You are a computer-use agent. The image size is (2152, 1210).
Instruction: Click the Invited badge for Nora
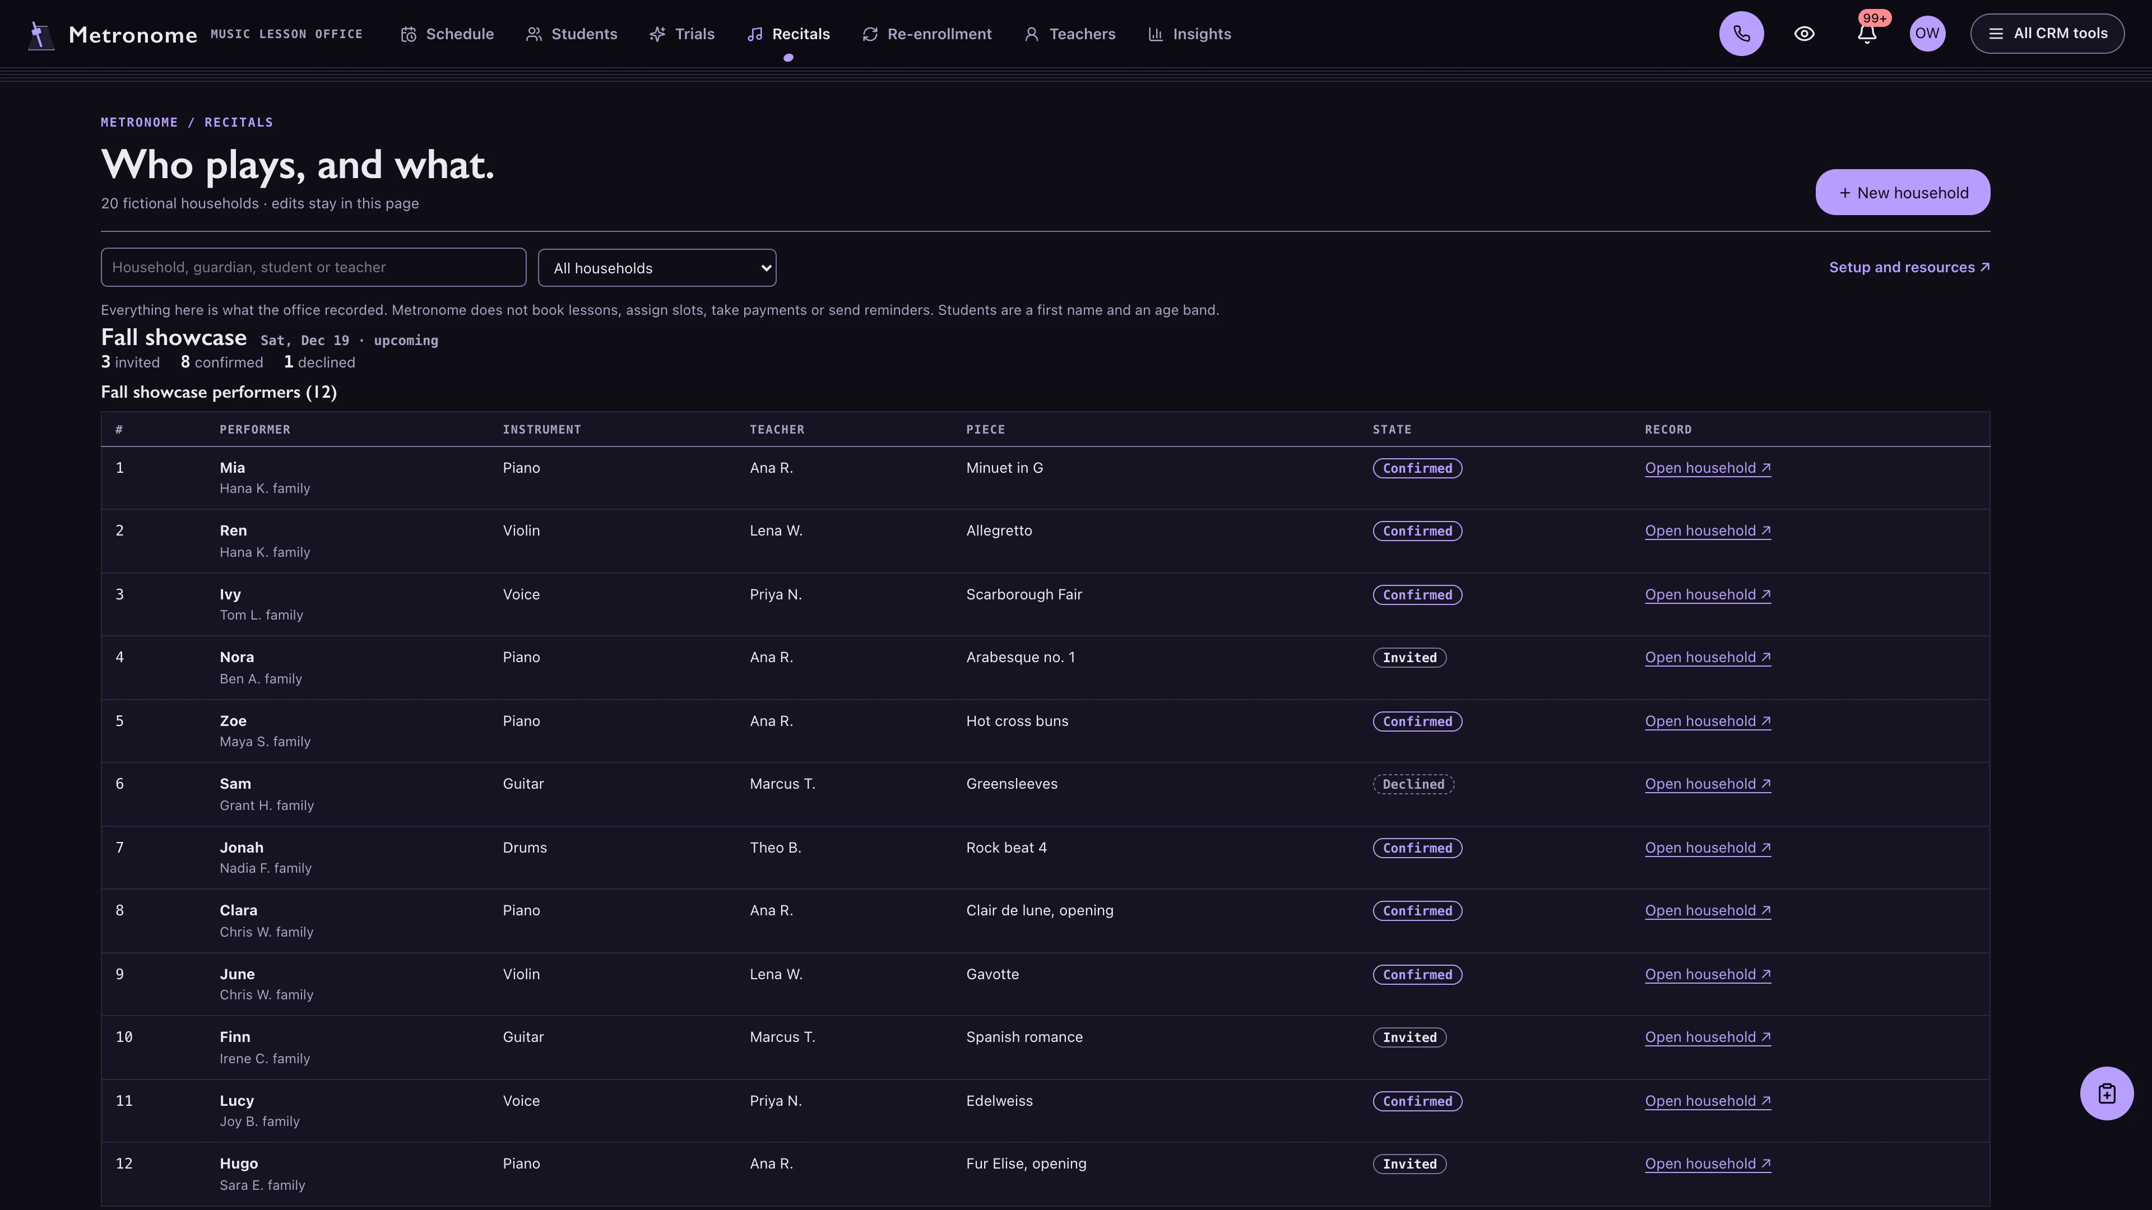pos(1409,657)
